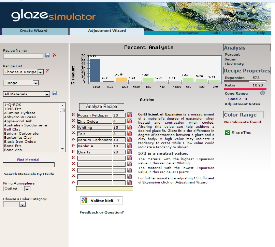Click the Ratio property label
Screen dimensions: 275x247
coord(230,85)
